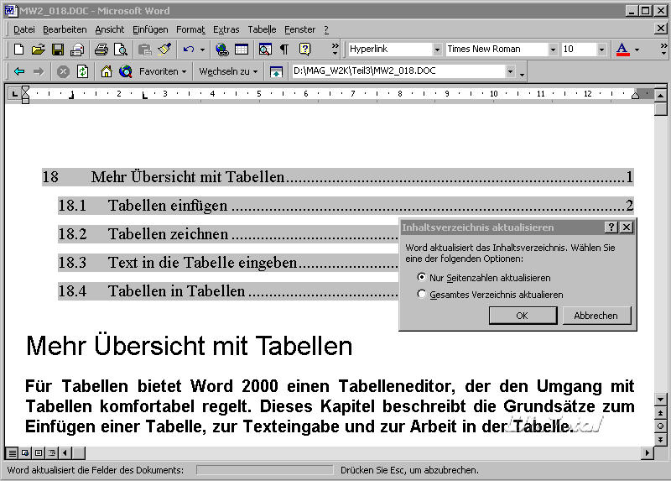This screenshot has width=671, height=481.
Task: Print the document with printer icon
Action: (x=101, y=50)
